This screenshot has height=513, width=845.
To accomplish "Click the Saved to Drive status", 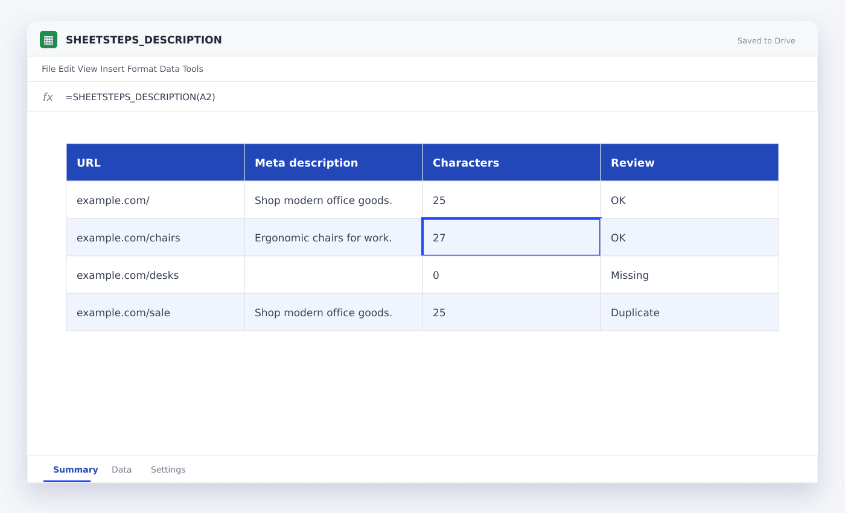I will (766, 41).
